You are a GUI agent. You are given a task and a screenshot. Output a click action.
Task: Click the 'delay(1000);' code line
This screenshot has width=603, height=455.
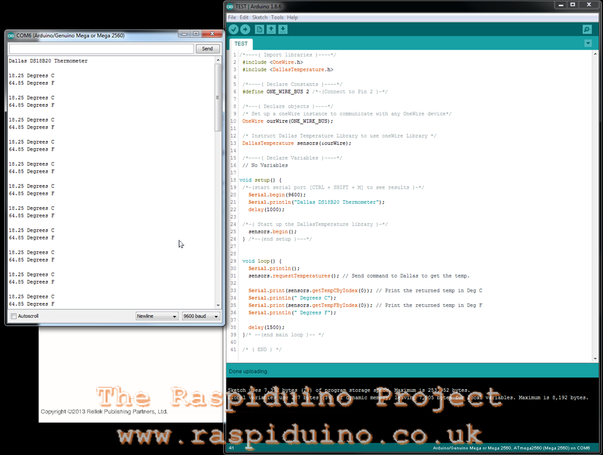click(x=267, y=209)
